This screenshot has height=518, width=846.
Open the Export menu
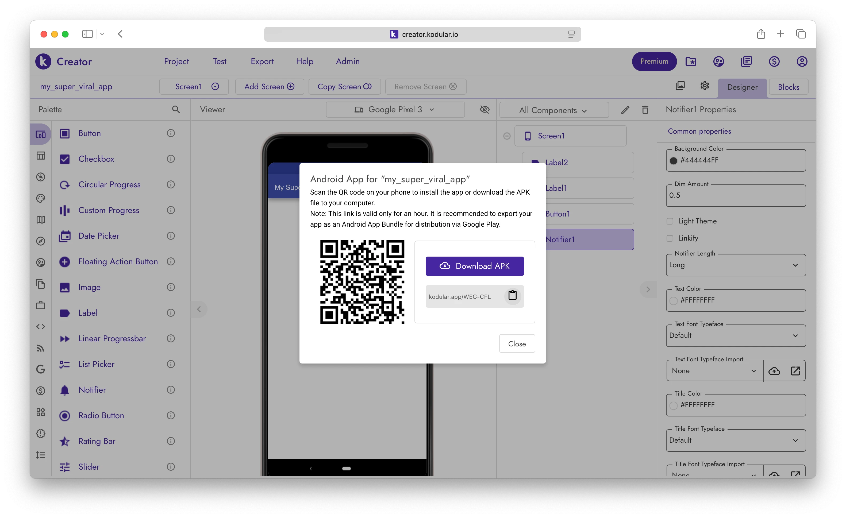tap(262, 61)
